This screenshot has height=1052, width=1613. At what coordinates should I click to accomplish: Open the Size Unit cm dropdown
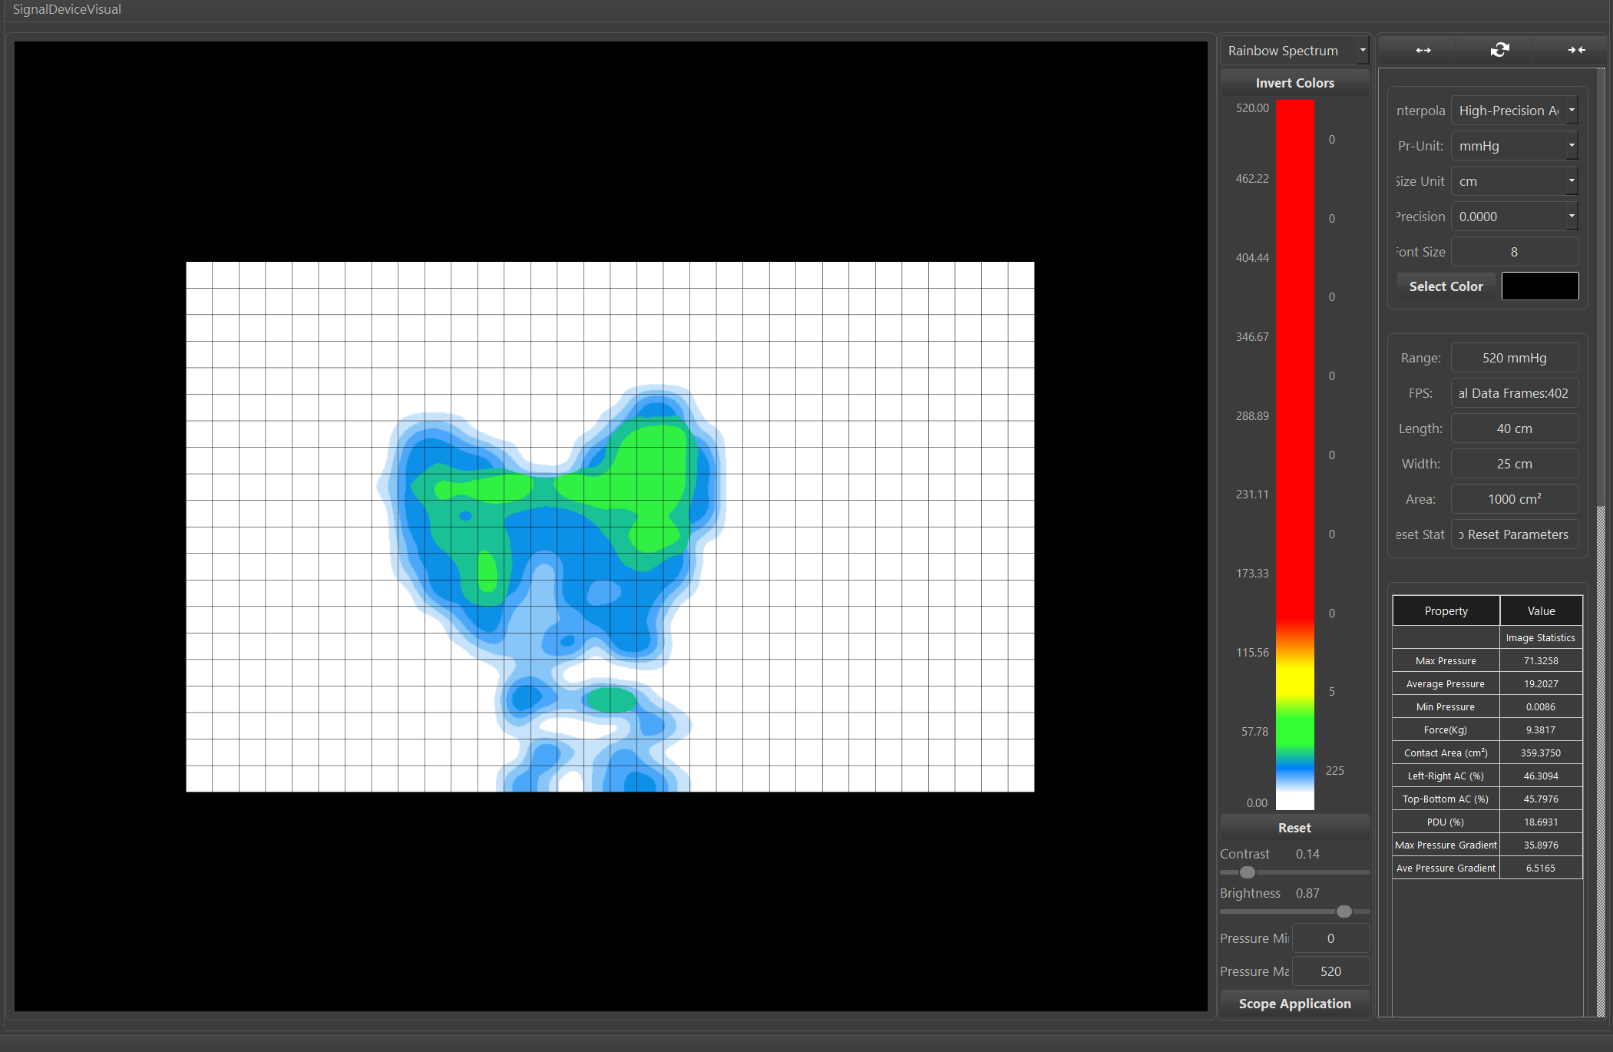[1514, 181]
